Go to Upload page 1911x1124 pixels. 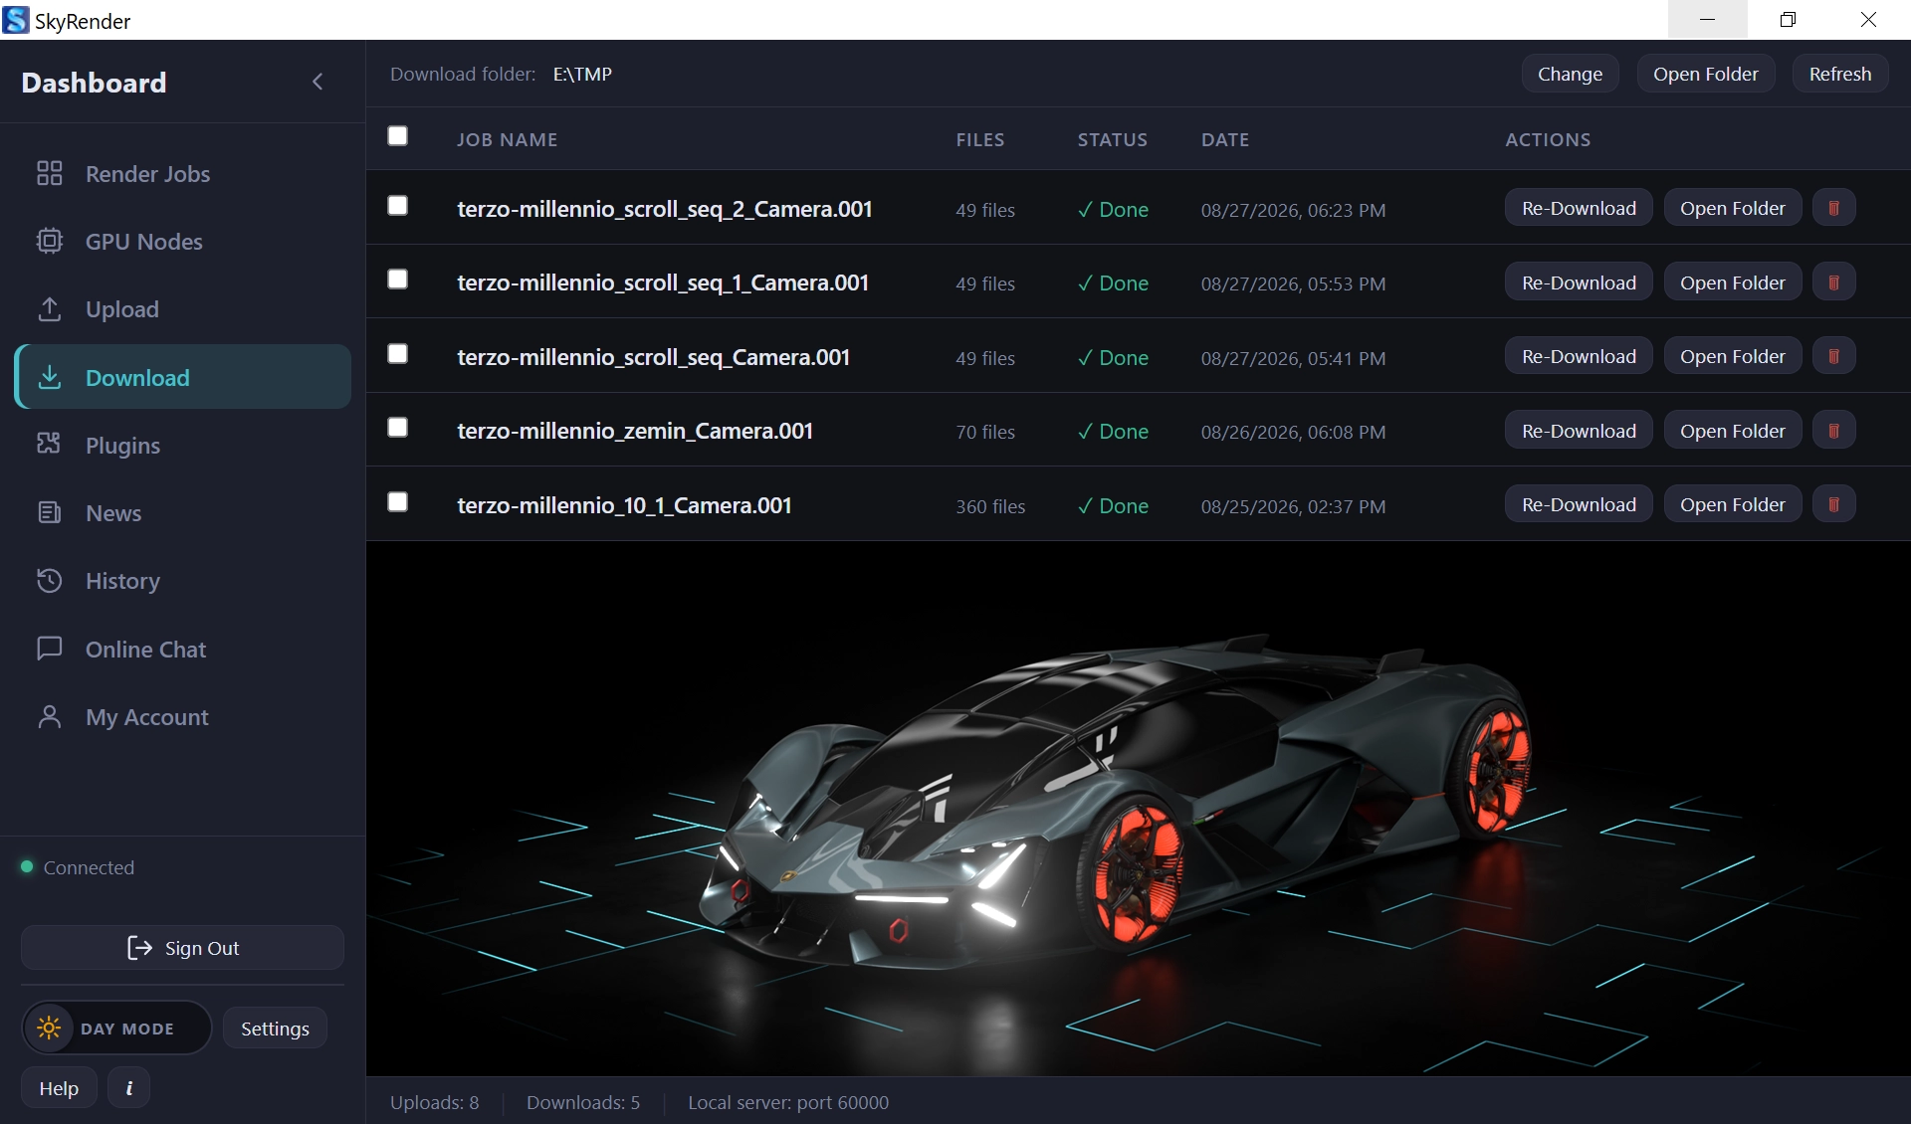point(182,309)
